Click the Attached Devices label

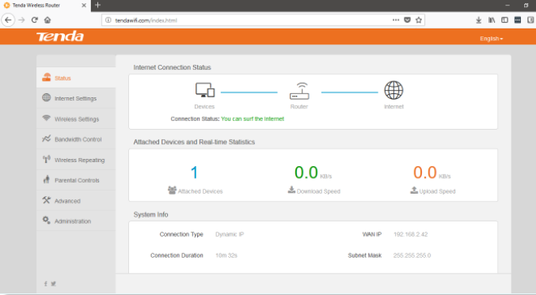tap(200, 191)
